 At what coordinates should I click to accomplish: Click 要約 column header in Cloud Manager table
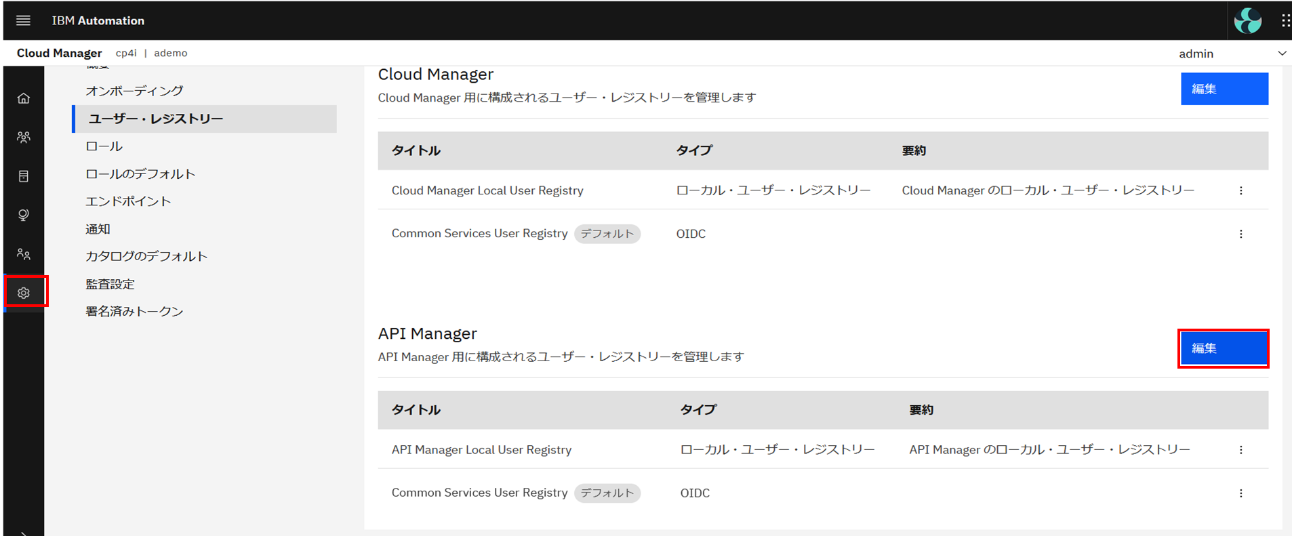coord(914,150)
